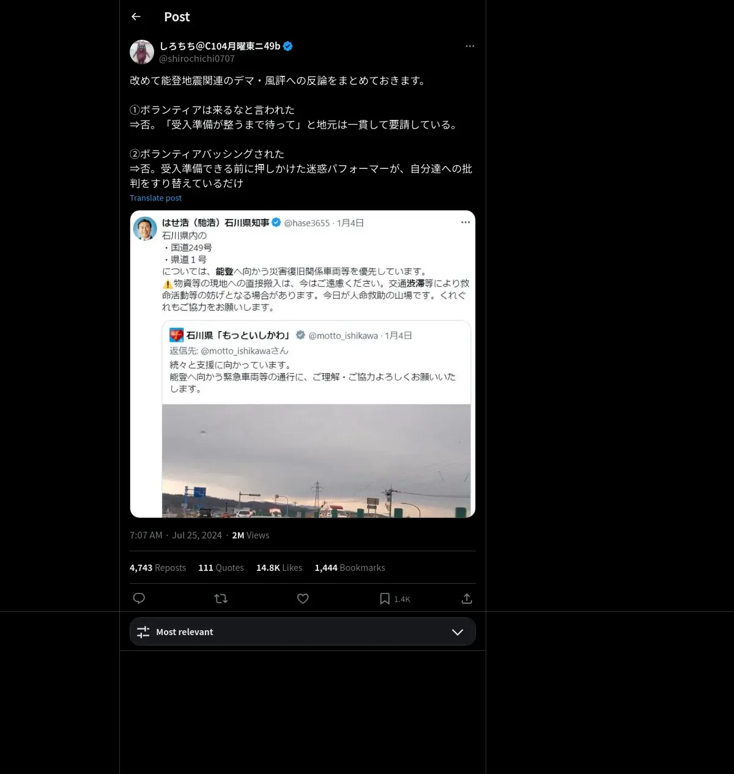Click the 1,444 Bookmarks count
734x774 pixels.
[x=350, y=568]
